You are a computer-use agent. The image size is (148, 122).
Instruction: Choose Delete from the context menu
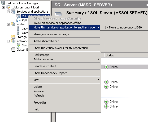click(x=65, y=87)
